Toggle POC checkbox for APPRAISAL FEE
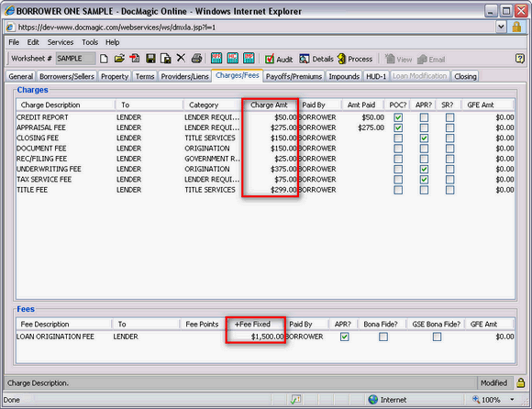 (398, 127)
